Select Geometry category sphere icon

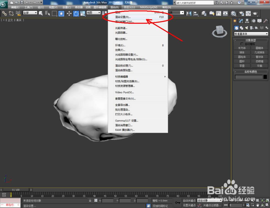click(237, 28)
